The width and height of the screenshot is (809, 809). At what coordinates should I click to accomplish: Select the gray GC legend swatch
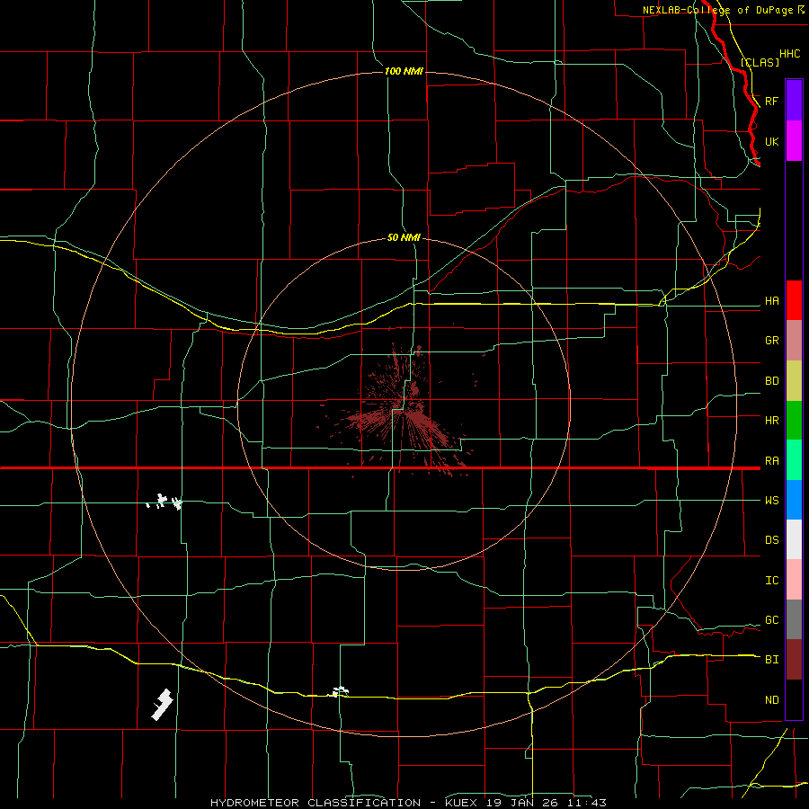pos(794,619)
